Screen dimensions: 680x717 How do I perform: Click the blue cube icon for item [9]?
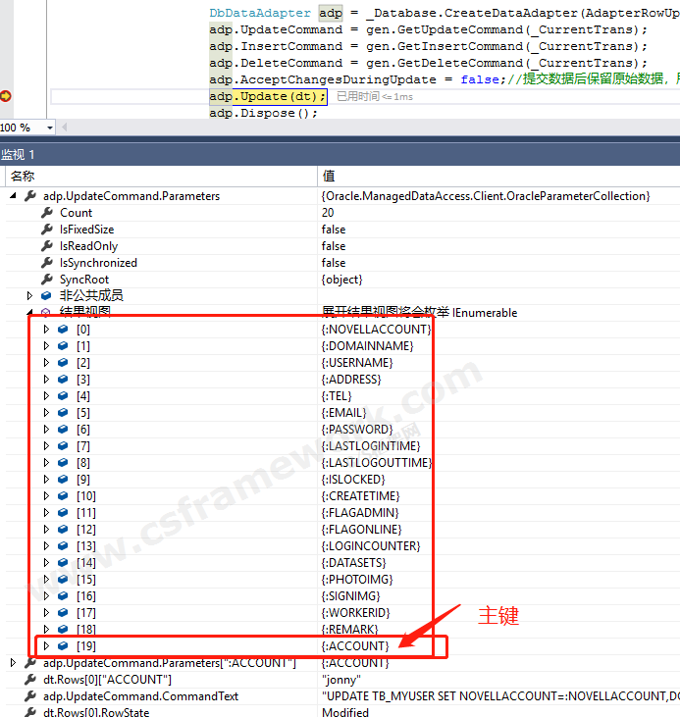[x=63, y=480]
